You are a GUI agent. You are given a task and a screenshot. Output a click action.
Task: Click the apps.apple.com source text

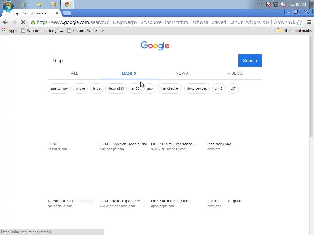tap(163, 206)
